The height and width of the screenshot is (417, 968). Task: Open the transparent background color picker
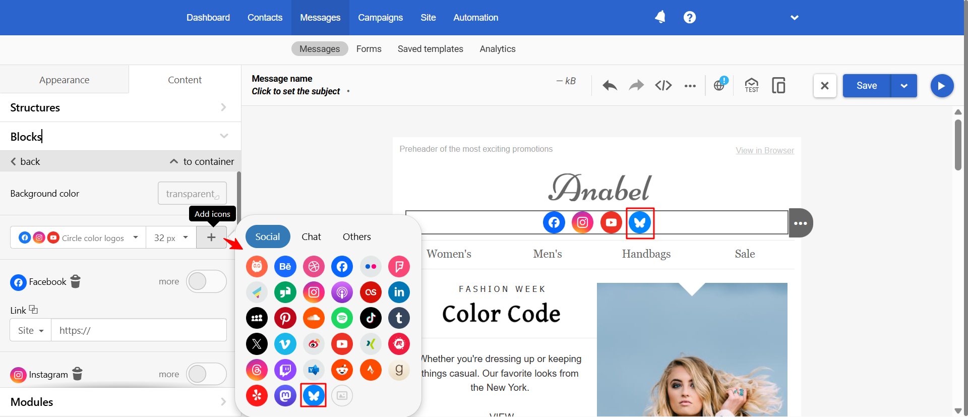point(192,194)
